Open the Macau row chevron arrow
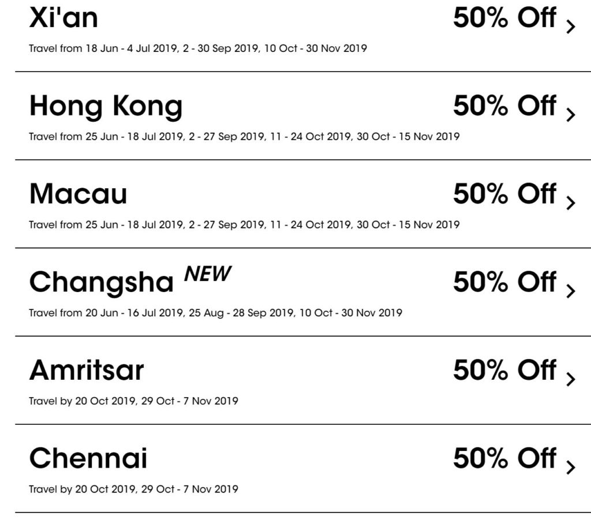Viewport: 591px width, 523px height. (571, 203)
